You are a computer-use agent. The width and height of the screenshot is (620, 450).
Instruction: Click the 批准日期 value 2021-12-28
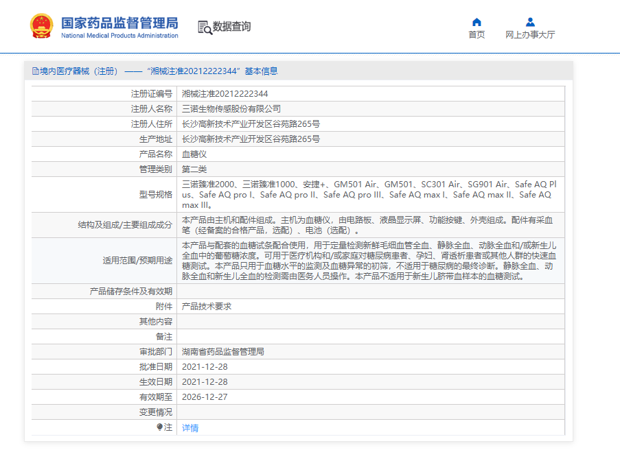(x=205, y=366)
